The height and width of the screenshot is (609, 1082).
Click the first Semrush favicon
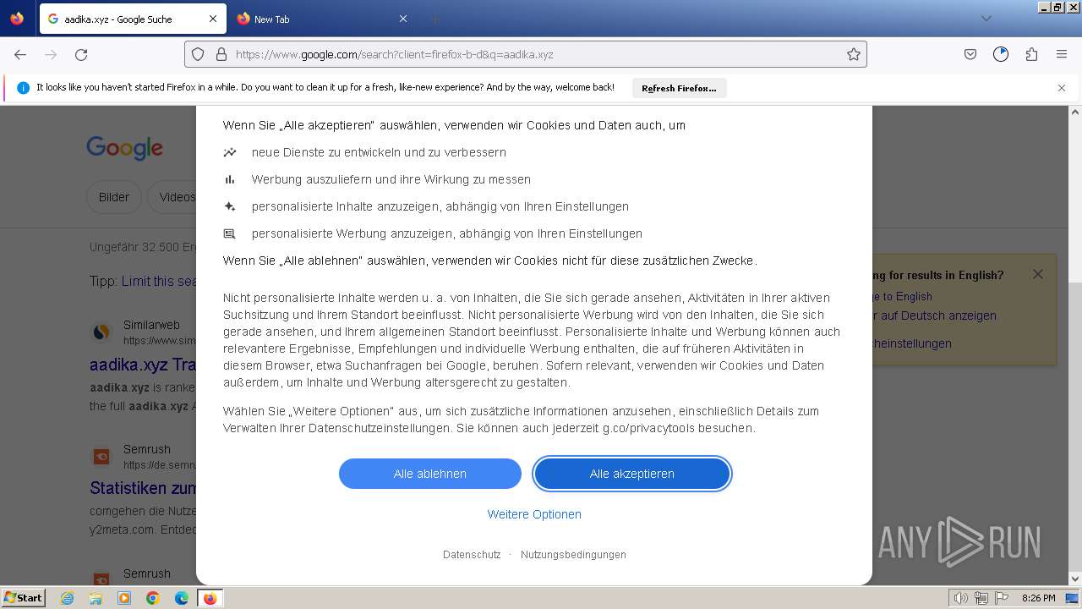point(101,457)
